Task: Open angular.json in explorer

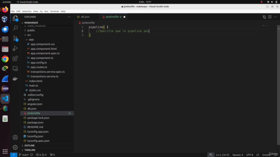Action: click(x=35, y=104)
